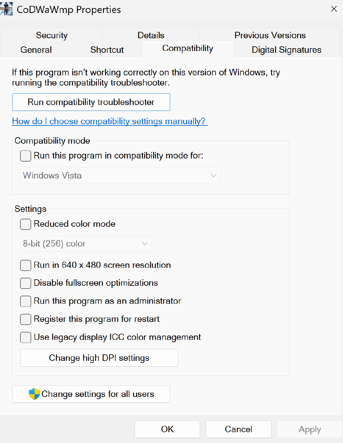Check Run in 640 x 480 resolution

click(x=26, y=265)
